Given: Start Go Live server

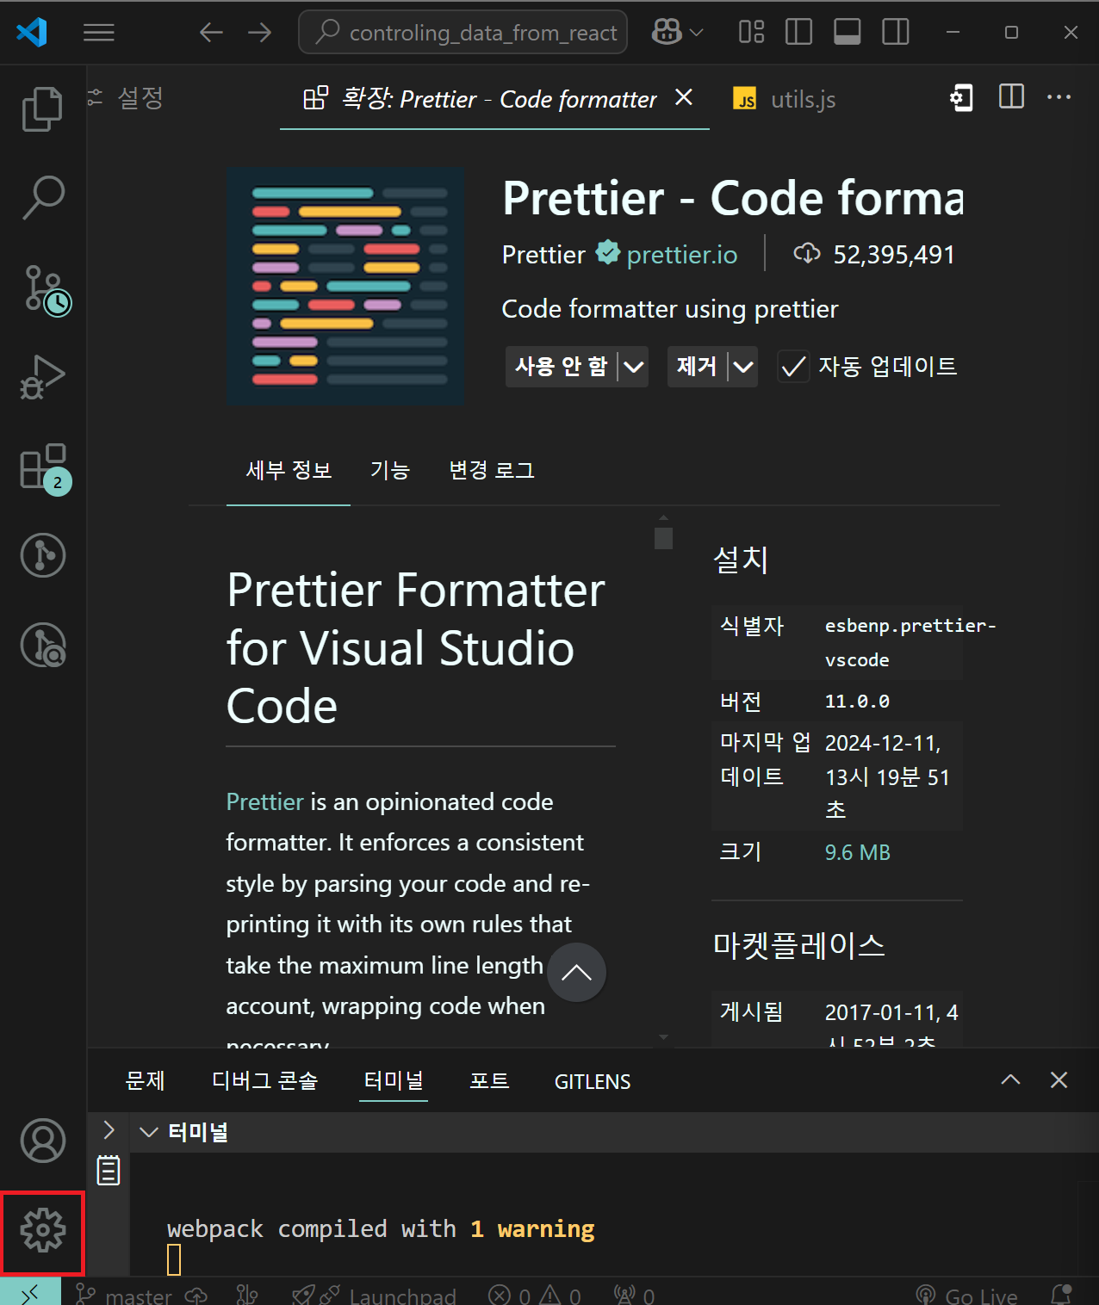Looking at the screenshot, I should [966, 1295].
